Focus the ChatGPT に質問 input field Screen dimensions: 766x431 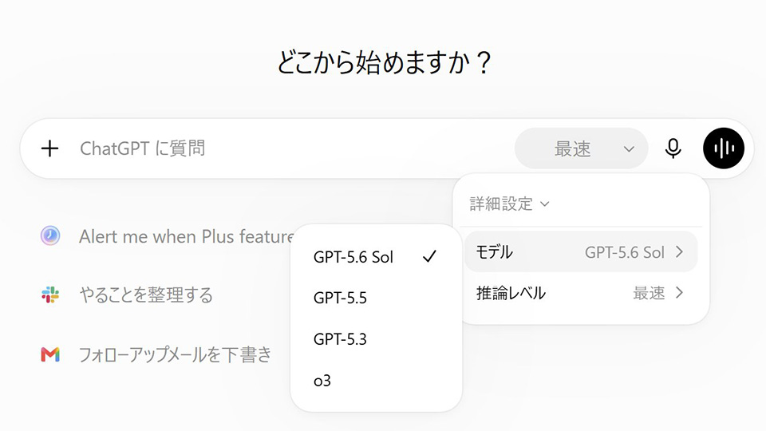tap(293, 148)
